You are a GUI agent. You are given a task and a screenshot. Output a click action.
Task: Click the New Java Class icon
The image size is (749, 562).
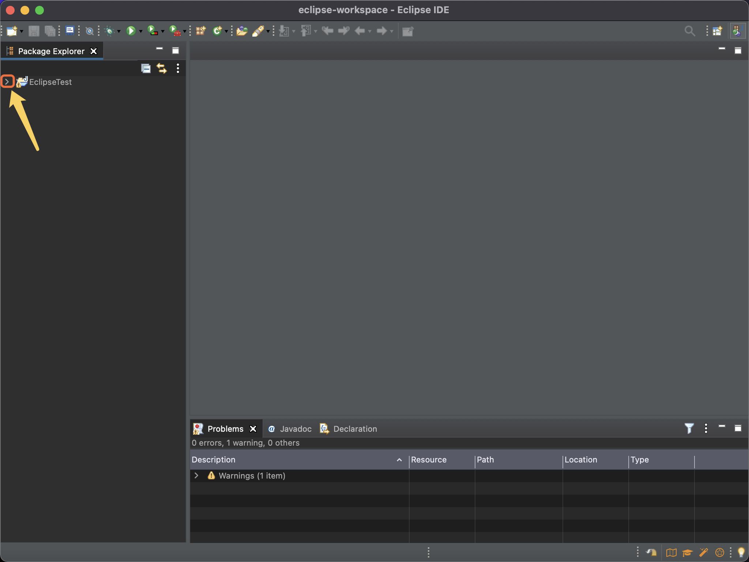[217, 31]
